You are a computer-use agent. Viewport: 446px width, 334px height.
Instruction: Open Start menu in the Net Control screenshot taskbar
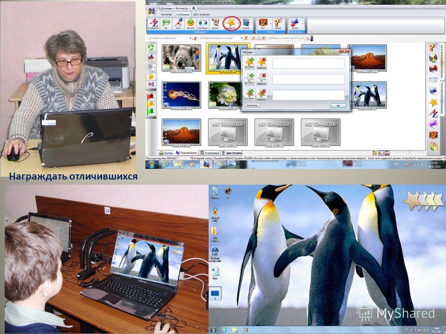(x=151, y=164)
